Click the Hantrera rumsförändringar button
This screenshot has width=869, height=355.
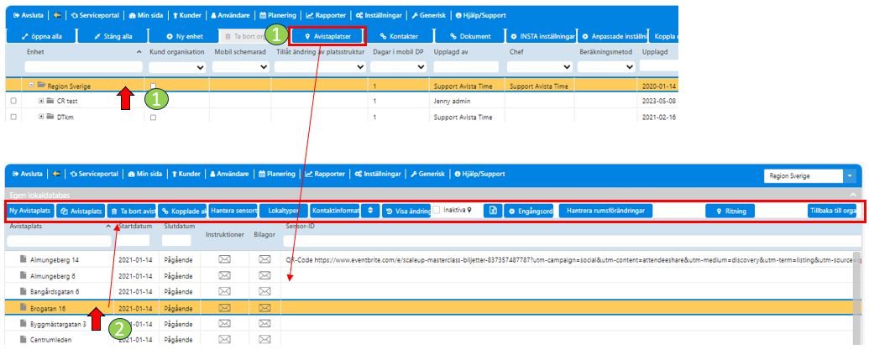pos(605,211)
